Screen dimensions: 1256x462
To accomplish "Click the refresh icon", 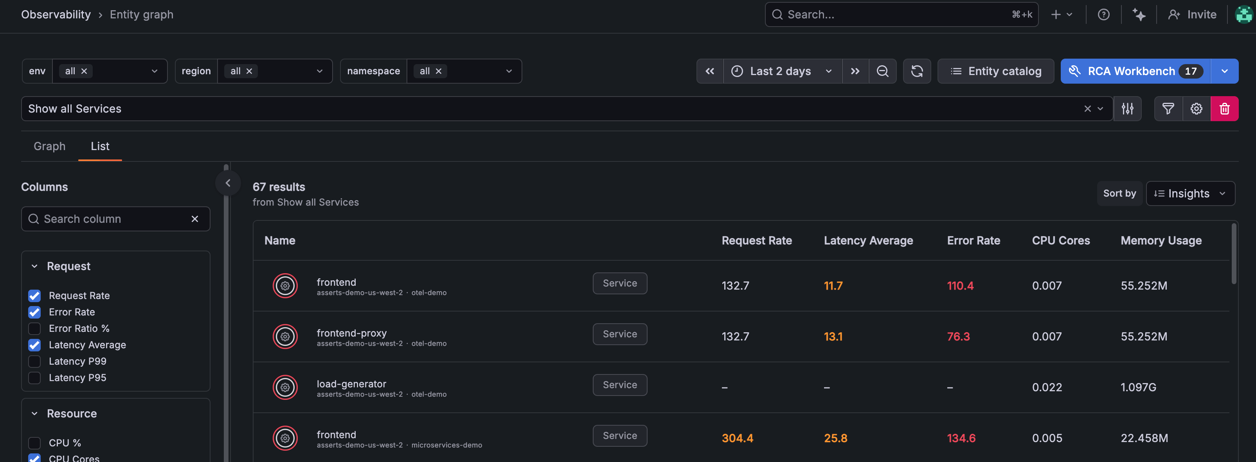I will 917,71.
